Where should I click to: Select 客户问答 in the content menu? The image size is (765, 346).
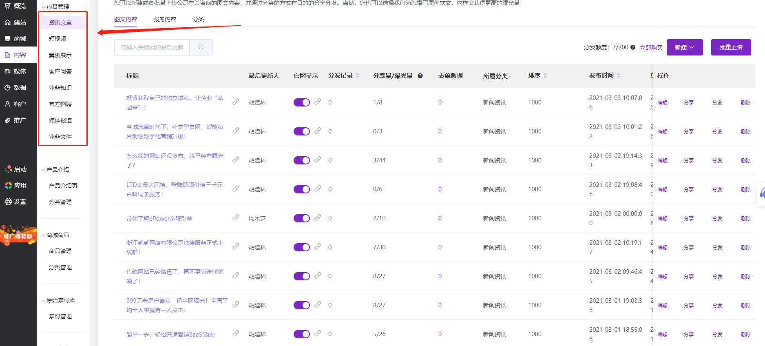(60, 71)
